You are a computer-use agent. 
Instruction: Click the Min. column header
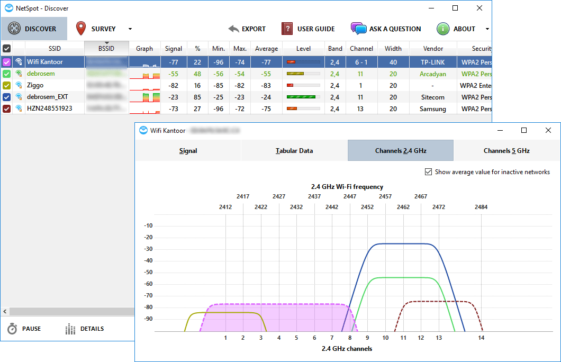pyautogui.click(x=219, y=48)
